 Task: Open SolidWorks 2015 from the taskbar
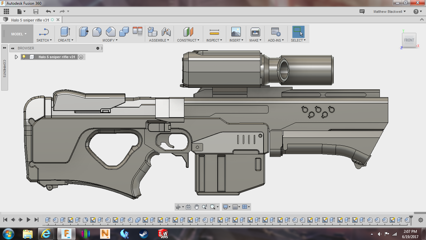(163, 234)
